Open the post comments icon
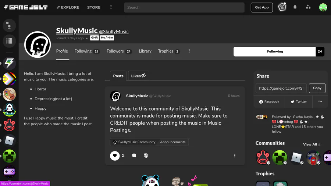The width and height of the screenshot is (331, 186). coord(134,155)
